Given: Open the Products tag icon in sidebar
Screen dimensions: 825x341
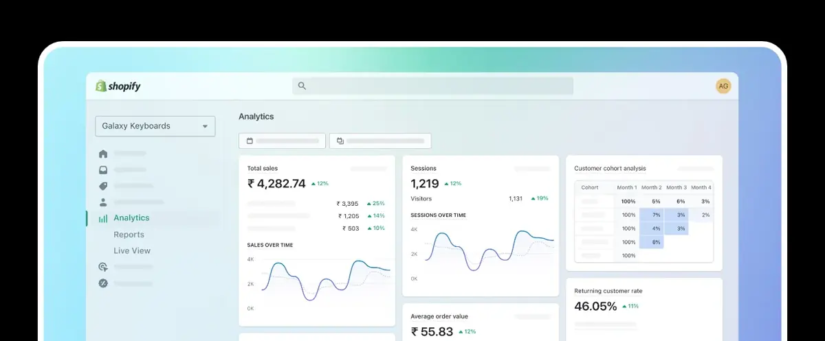Looking at the screenshot, I should click(103, 186).
